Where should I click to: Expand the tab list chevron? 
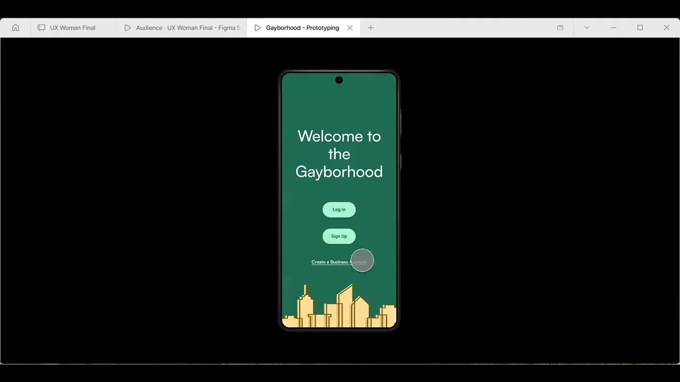pos(587,28)
